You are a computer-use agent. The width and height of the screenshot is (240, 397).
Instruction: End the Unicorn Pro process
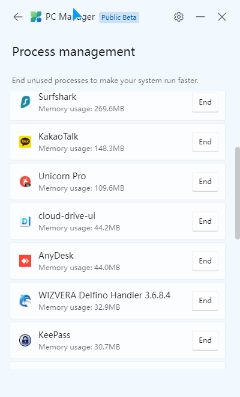coord(205,182)
